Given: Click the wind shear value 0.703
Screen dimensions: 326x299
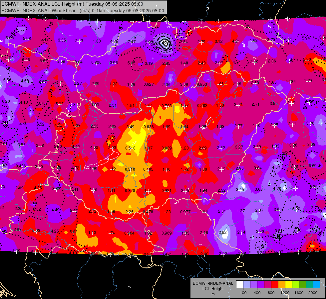Looking at the screenshot, I should 167,106.
